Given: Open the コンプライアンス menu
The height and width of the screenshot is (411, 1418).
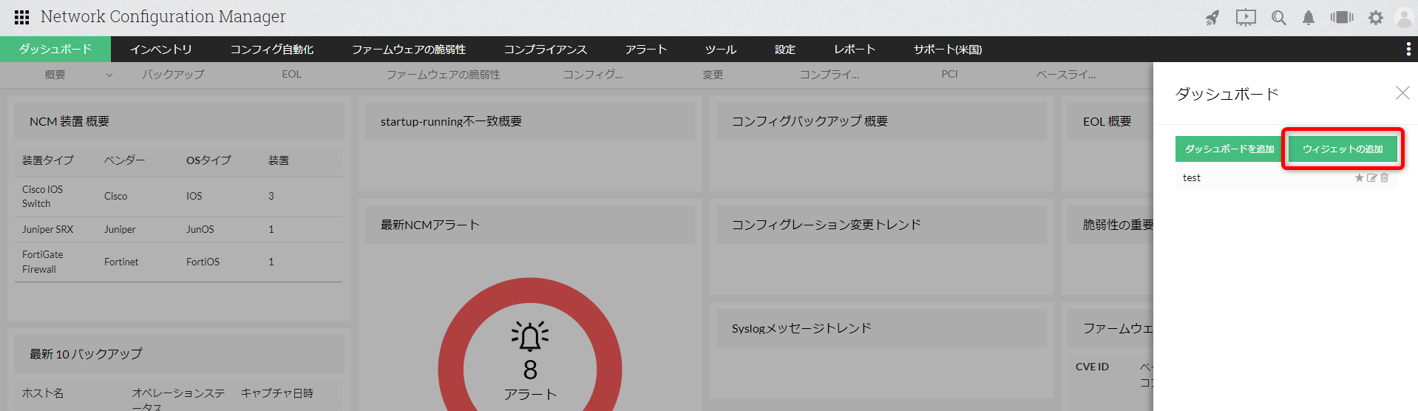Looking at the screenshot, I should pyautogui.click(x=546, y=50).
